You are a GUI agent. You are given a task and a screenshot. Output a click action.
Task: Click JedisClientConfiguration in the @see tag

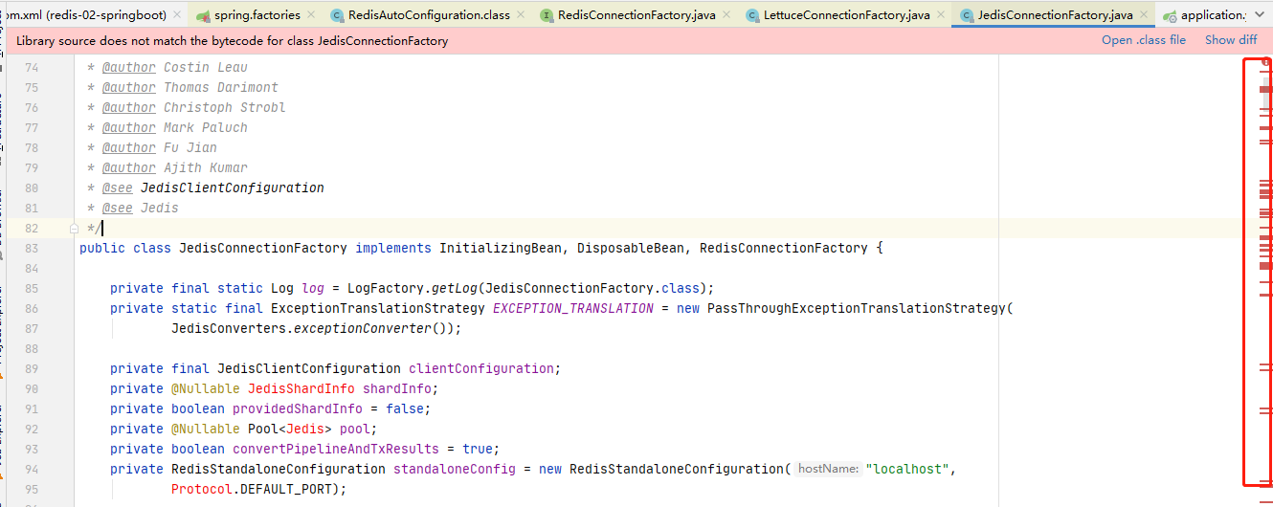point(233,187)
